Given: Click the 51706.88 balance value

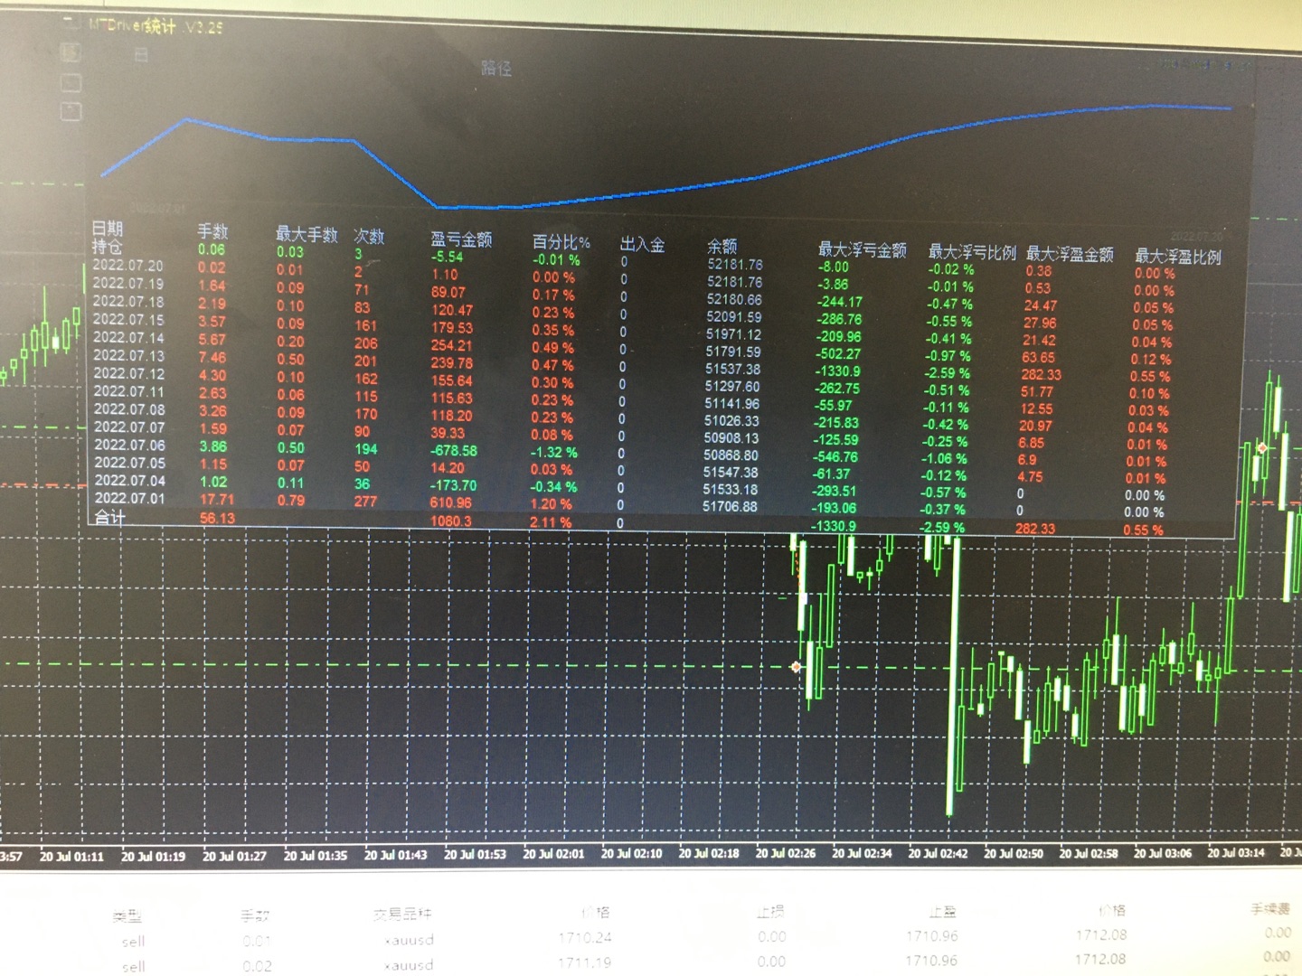Looking at the screenshot, I should pos(731,506).
